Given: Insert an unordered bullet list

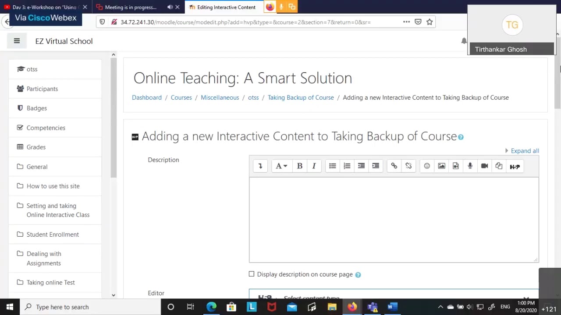Looking at the screenshot, I should pyautogui.click(x=333, y=166).
